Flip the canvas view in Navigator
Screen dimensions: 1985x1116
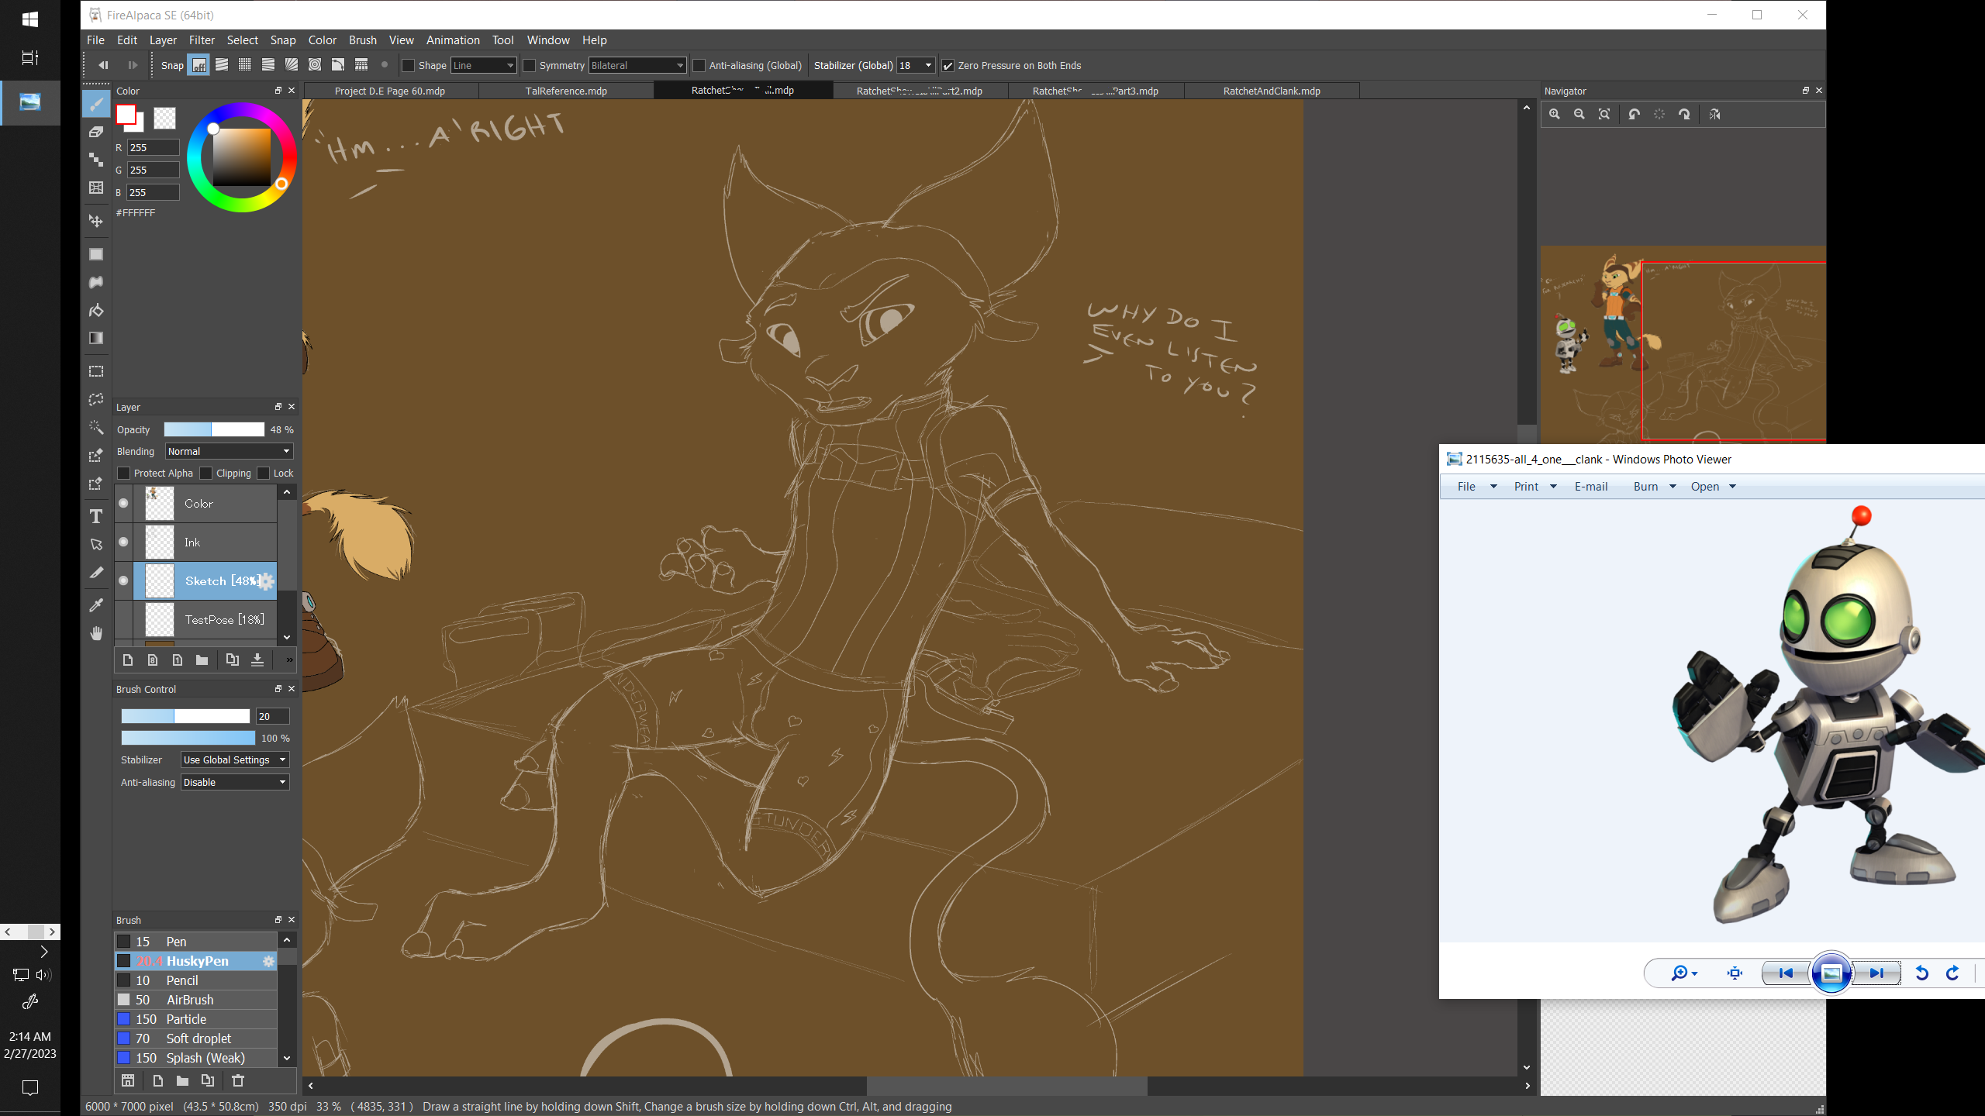pos(1714,114)
